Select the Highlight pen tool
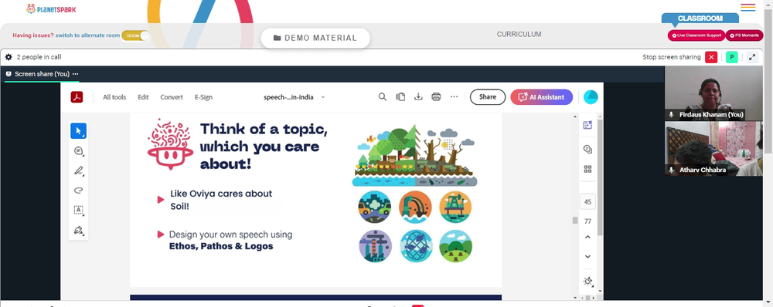The image size is (773, 307). (78, 170)
